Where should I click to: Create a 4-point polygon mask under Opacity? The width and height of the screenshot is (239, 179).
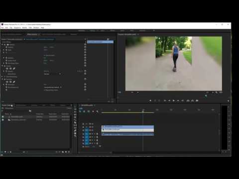pos(10,69)
